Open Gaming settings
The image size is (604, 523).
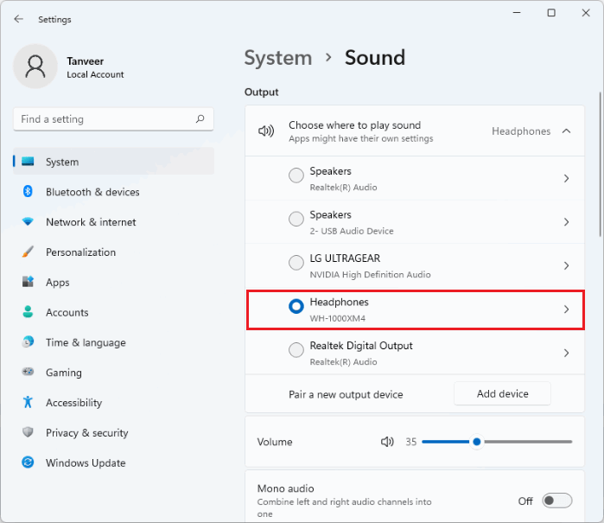click(x=114, y=372)
